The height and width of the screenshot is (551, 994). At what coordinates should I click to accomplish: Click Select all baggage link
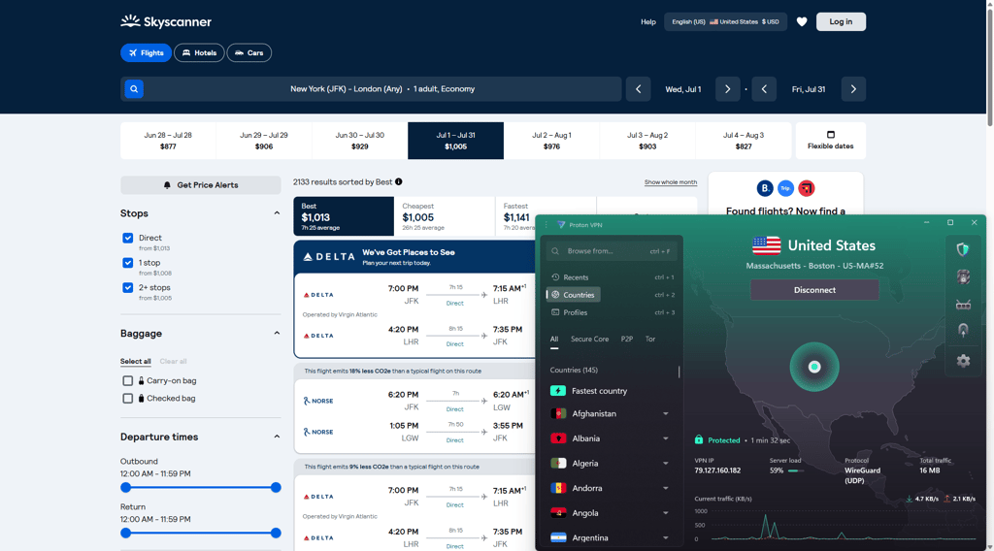(136, 362)
